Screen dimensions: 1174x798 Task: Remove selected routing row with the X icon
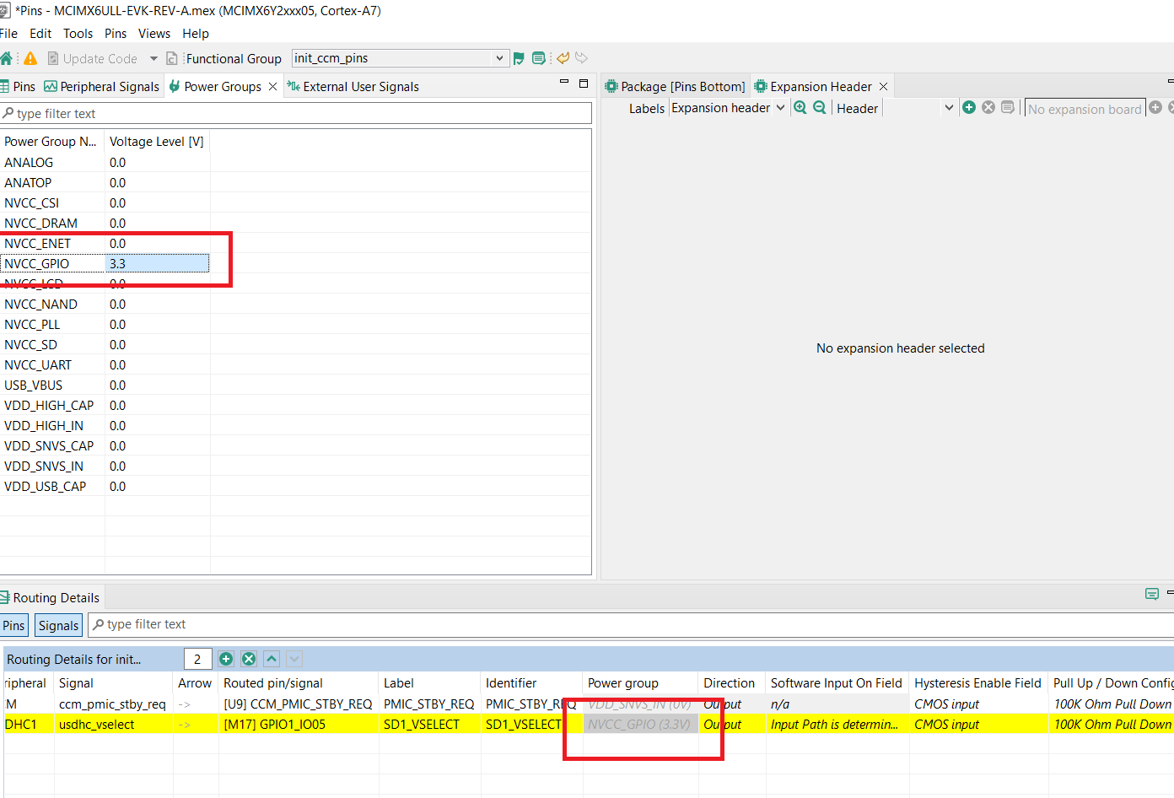[x=248, y=659]
